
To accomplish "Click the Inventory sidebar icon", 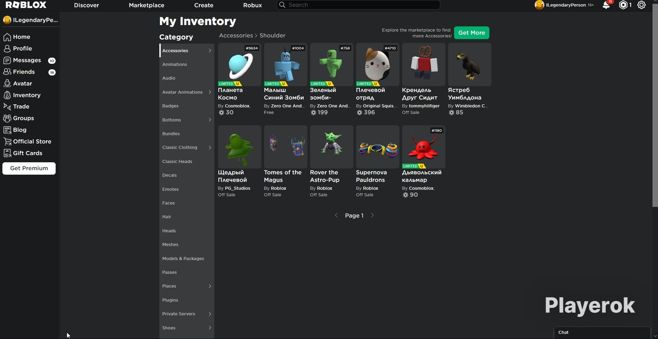I will coord(7,95).
